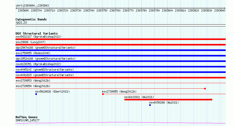Viewport: 233px width, 126px height.
Task: Click the DHRSX|NM_145177 gene label
Action: coord(27,120)
